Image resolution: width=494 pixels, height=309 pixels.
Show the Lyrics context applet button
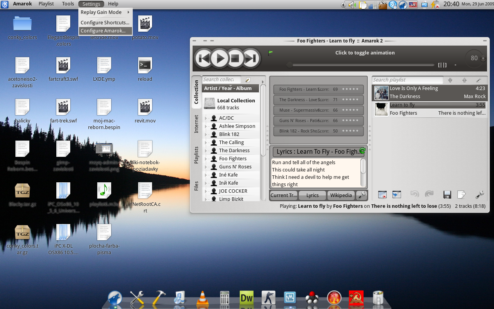pos(312,195)
